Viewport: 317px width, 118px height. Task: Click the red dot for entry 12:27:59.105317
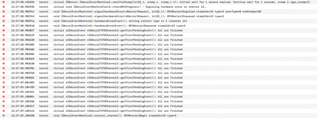tap(3, 106)
